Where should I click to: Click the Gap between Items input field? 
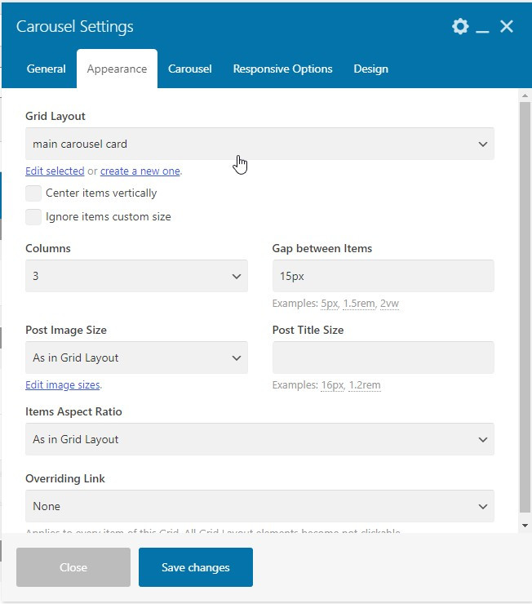coord(383,277)
